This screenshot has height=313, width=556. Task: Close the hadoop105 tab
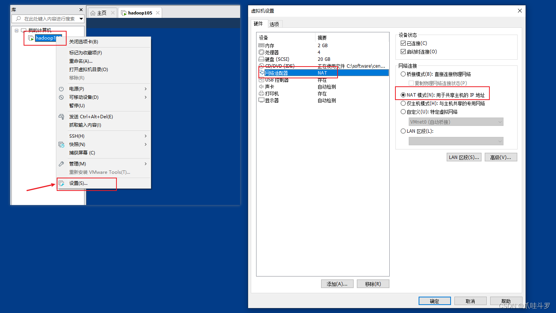158,13
